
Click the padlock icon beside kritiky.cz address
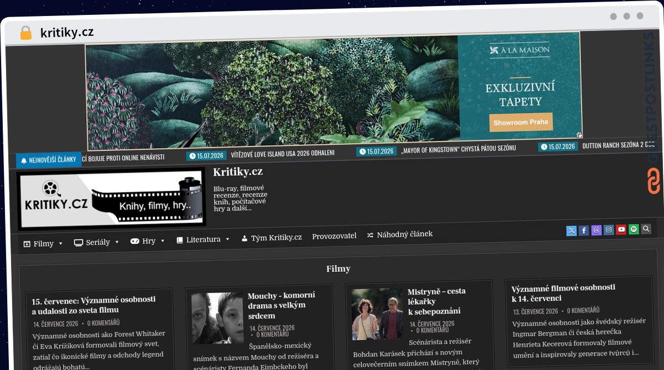(25, 33)
